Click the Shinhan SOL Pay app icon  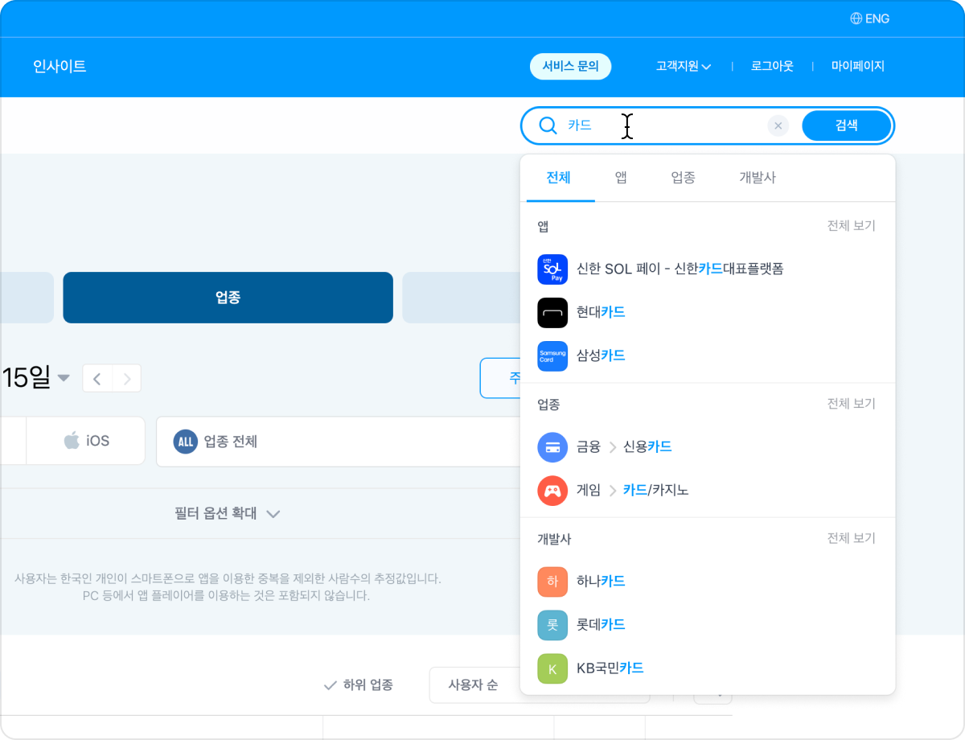coord(552,269)
